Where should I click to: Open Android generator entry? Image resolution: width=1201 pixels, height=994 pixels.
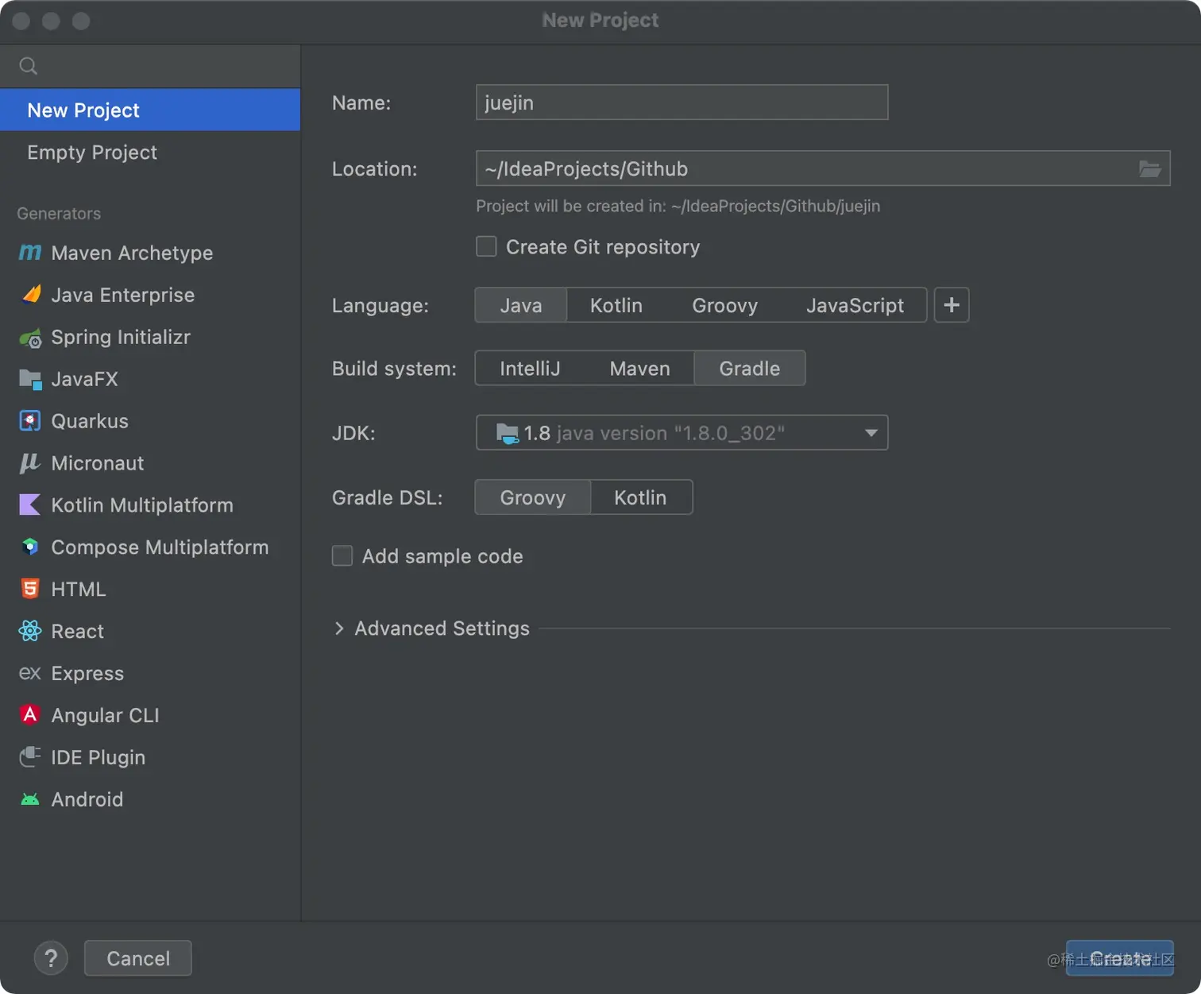150,799
